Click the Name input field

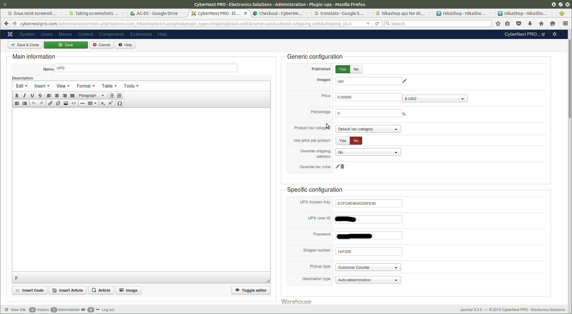[x=146, y=68]
